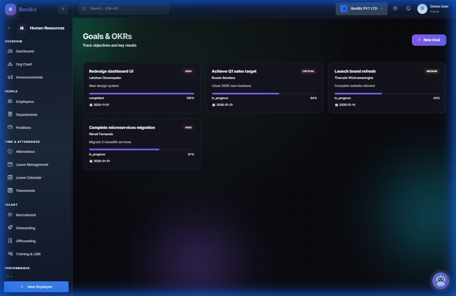Select the Training & LMS icon
This screenshot has height=296, width=456.
point(9,254)
